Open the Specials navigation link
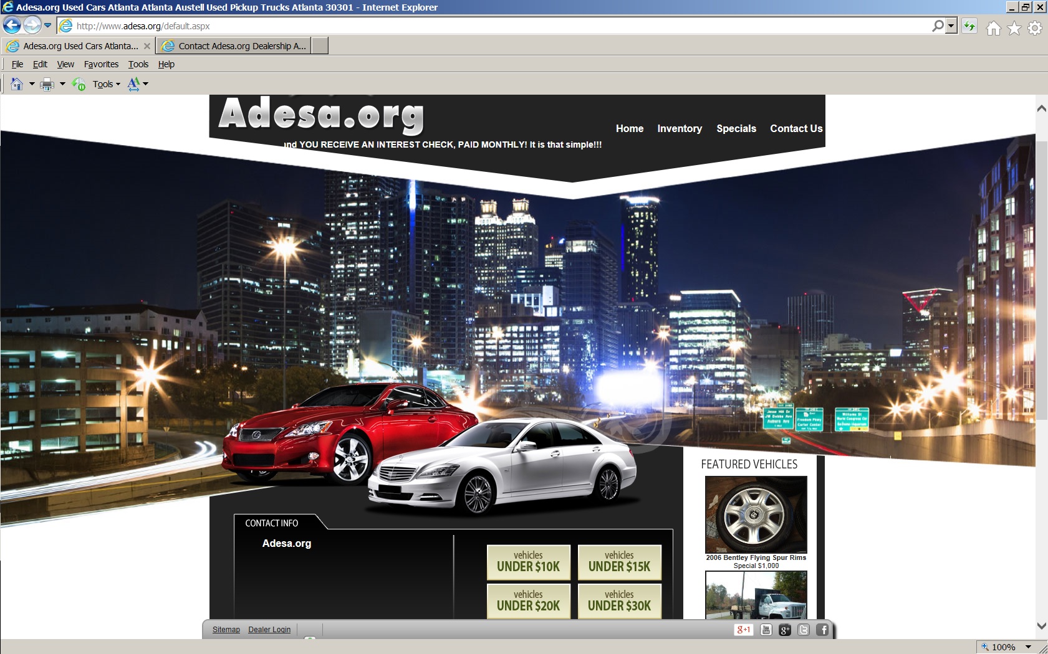Image resolution: width=1048 pixels, height=654 pixels. click(736, 128)
